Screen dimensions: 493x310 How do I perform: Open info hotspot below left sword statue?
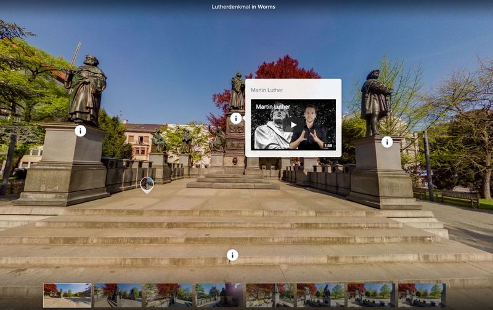(81, 130)
